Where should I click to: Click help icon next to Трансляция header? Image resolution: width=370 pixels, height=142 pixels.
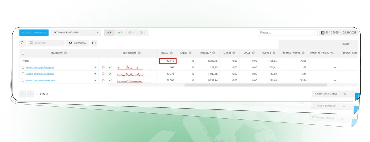(x=139, y=53)
